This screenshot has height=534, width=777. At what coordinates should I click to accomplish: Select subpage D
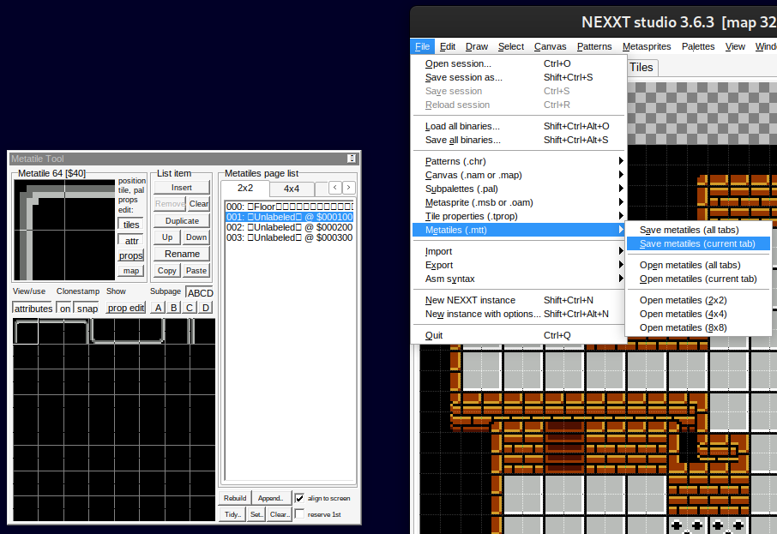coord(205,308)
